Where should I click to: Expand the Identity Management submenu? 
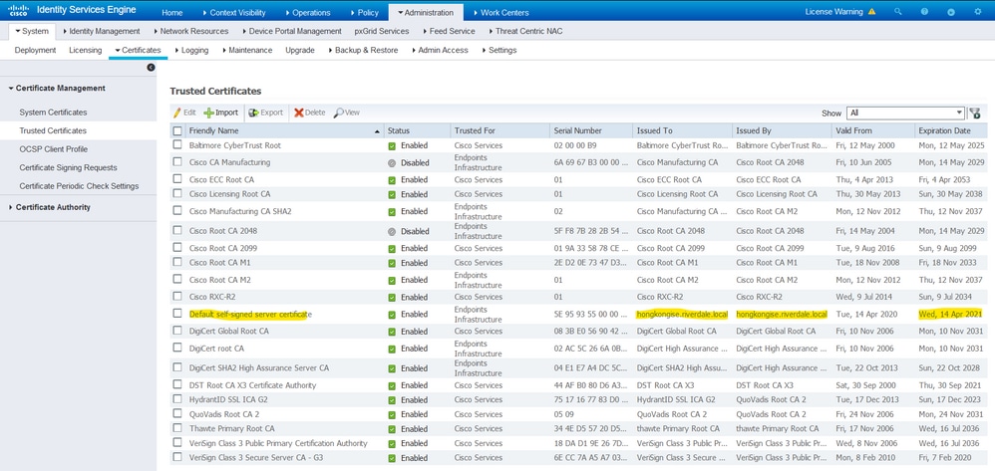102,31
